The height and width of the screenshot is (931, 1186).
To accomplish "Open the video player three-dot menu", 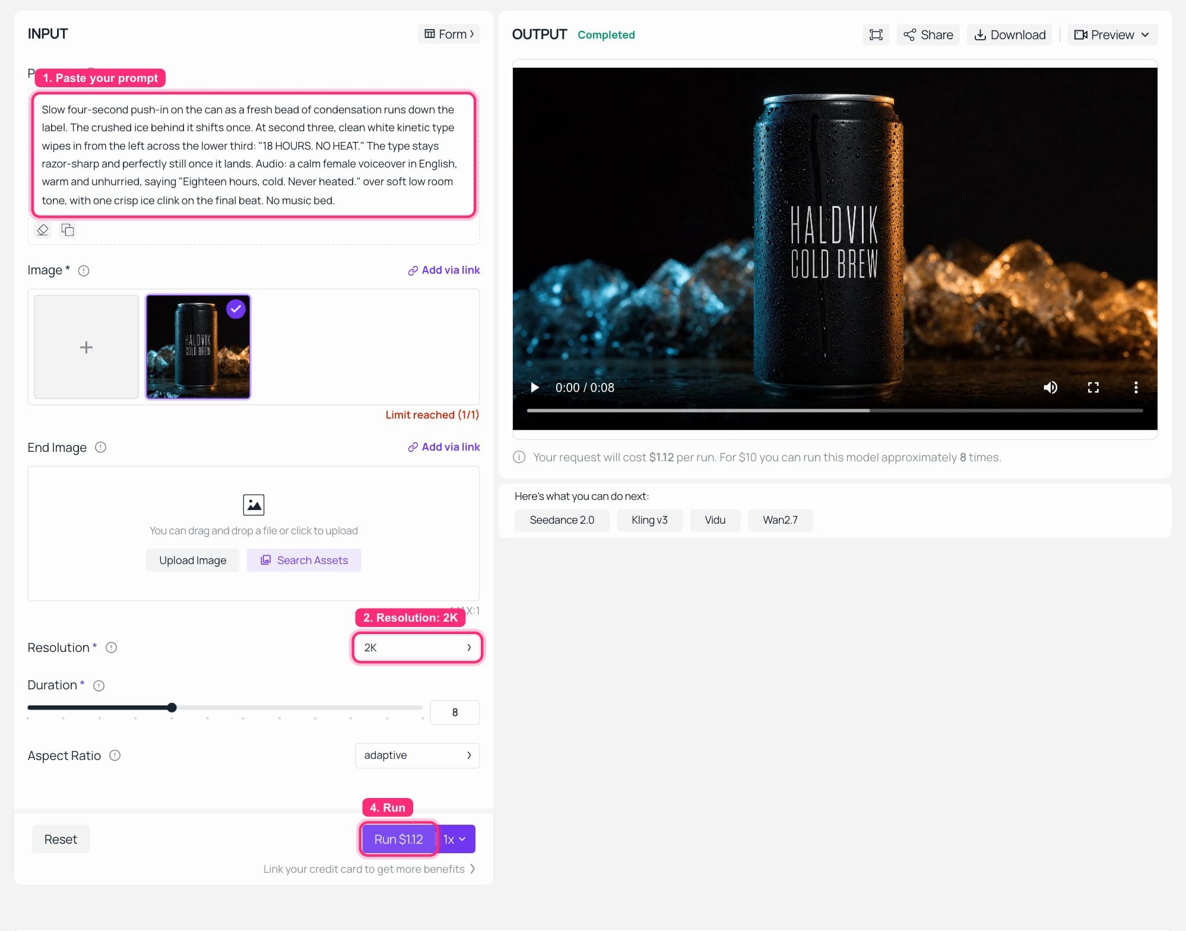I will tap(1136, 388).
